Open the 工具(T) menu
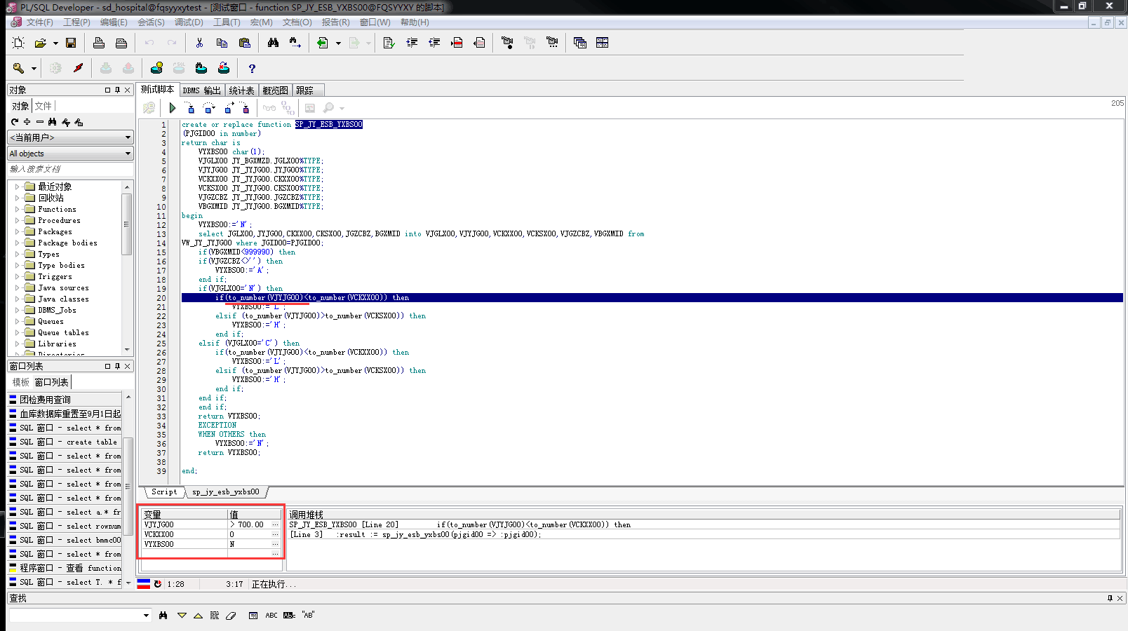Viewport: 1128px width, 631px height. [x=227, y=22]
